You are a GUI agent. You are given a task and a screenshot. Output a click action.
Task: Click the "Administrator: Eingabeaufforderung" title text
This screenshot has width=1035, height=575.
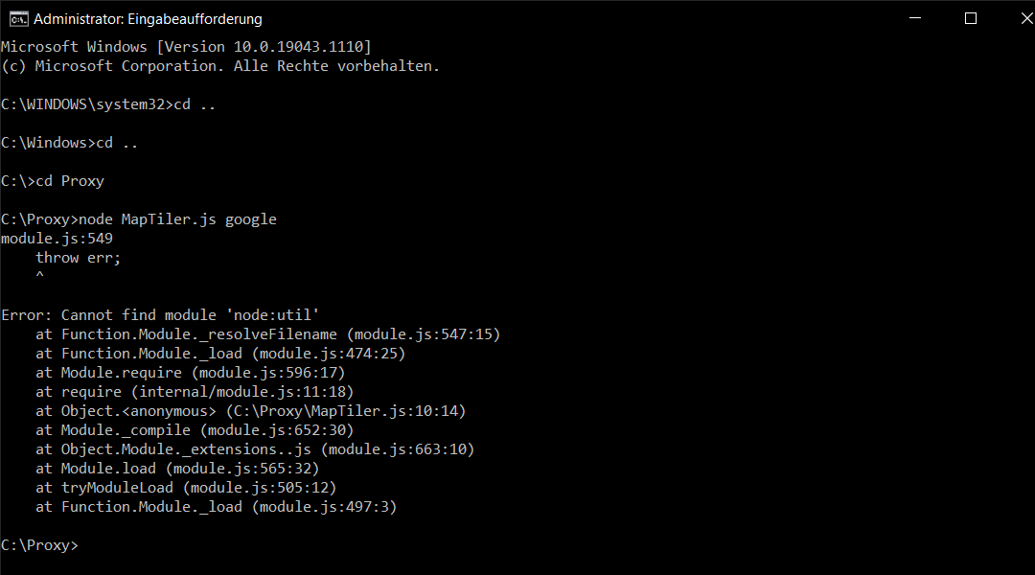coord(148,19)
